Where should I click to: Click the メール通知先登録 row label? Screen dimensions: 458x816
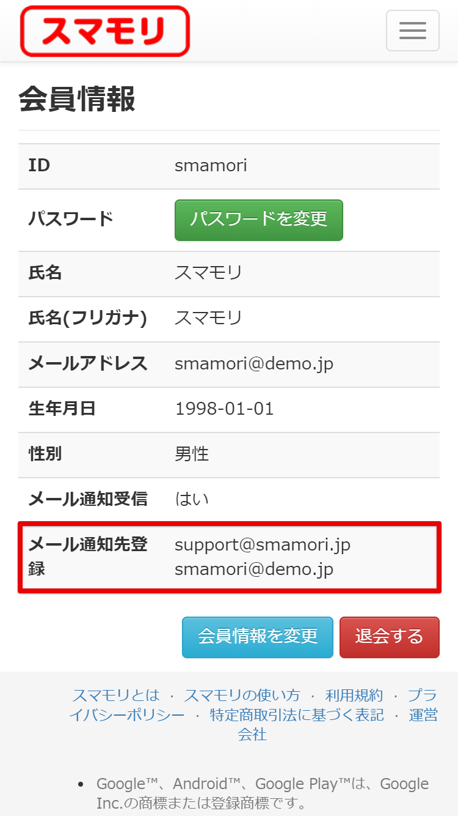[x=88, y=557]
